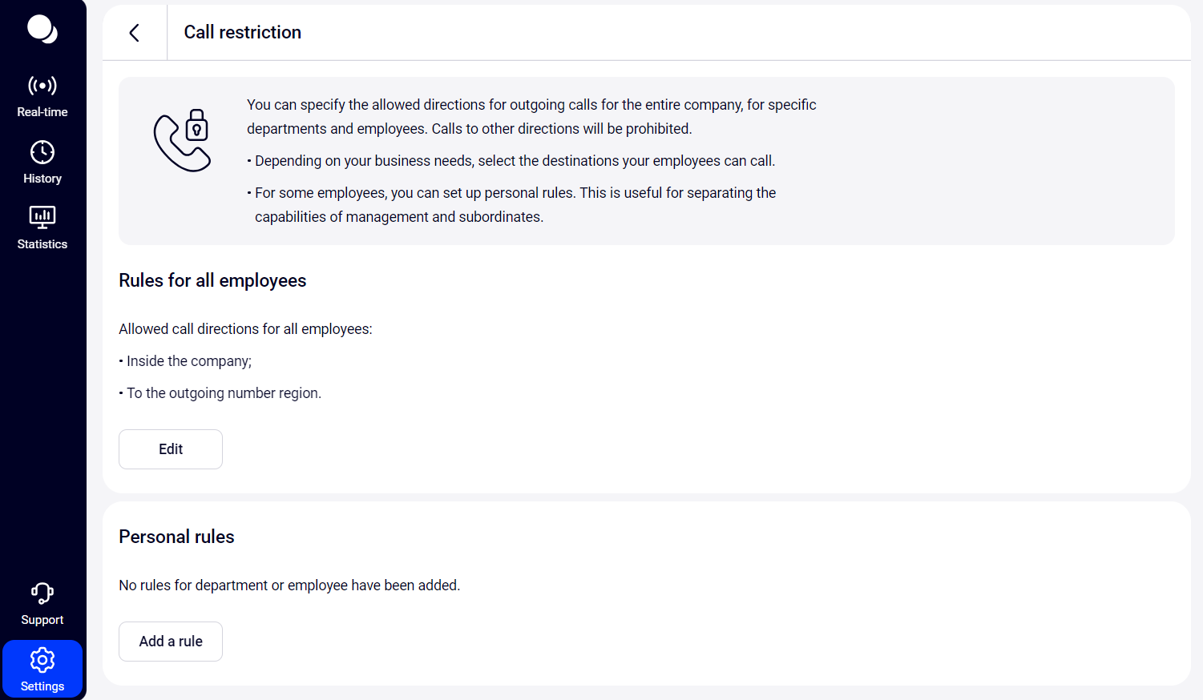The image size is (1203, 700).
Task: Click the Settings gear icon
Action: (42, 660)
